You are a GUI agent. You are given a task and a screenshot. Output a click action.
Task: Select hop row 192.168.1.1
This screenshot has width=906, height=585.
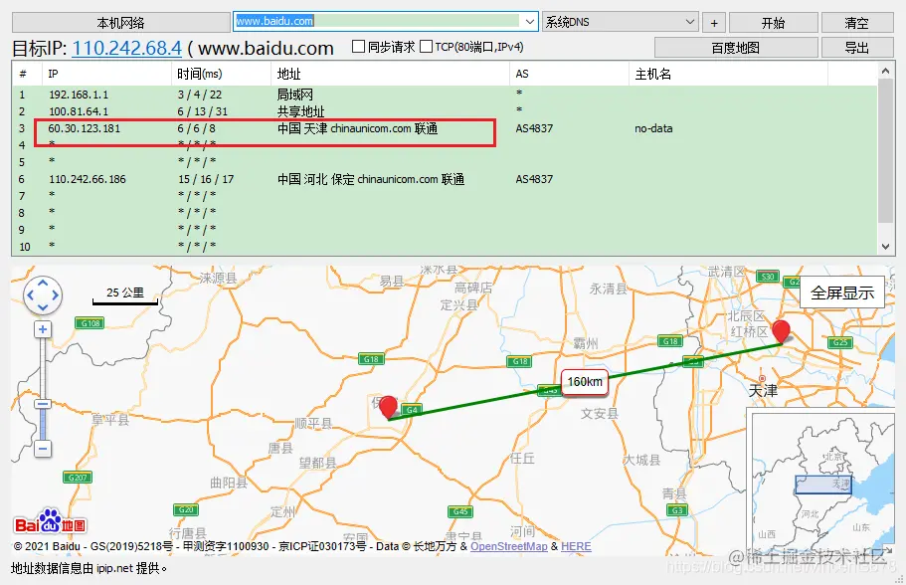pos(445,95)
